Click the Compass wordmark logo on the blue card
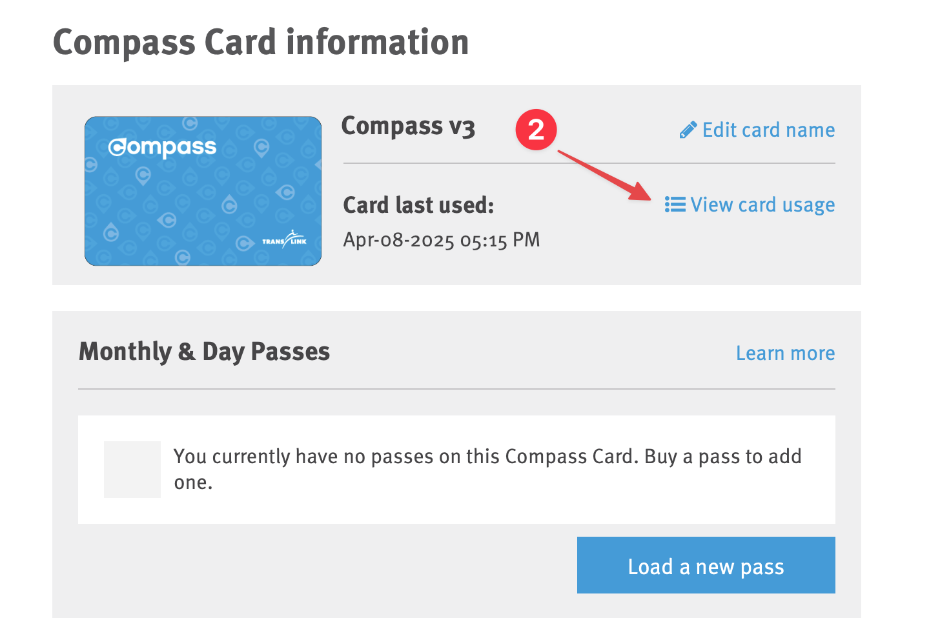The width and height of the screenshot is (940, 618). tap(163, 147)
